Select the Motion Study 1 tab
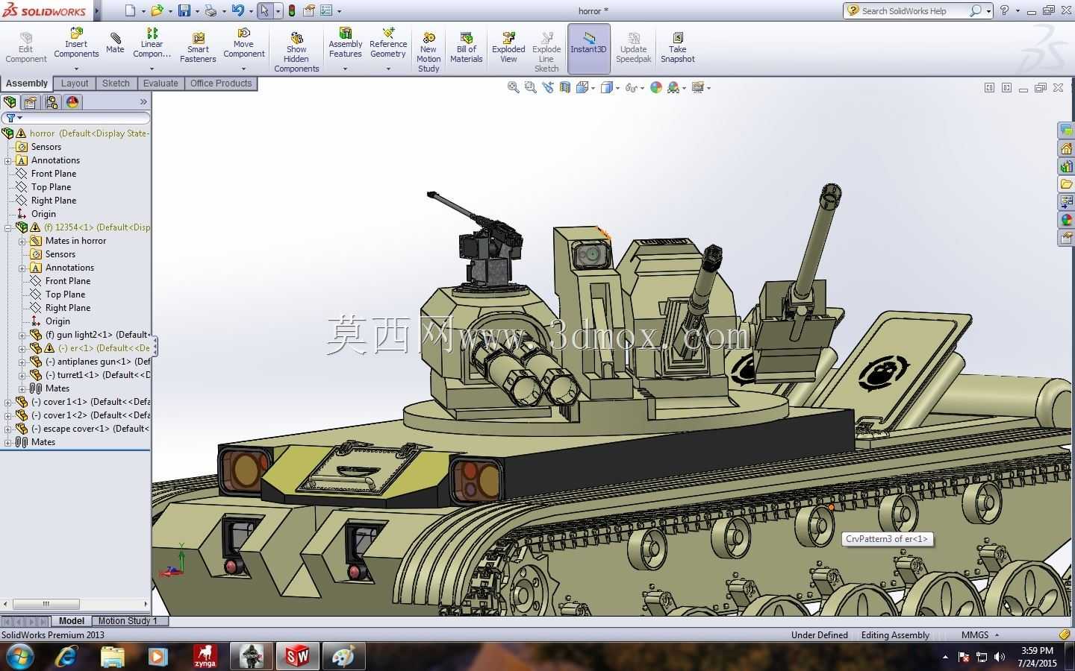The height and width of the screenshot is (671, 1075). (128, 620)
